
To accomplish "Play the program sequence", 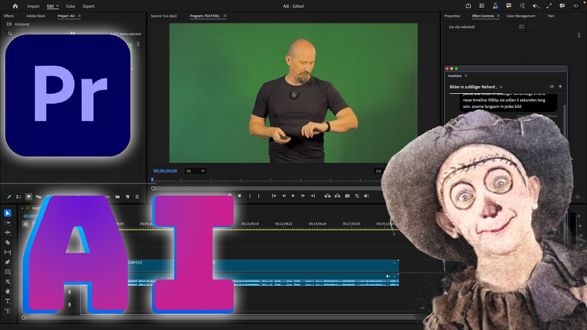I will click(293, 196).
